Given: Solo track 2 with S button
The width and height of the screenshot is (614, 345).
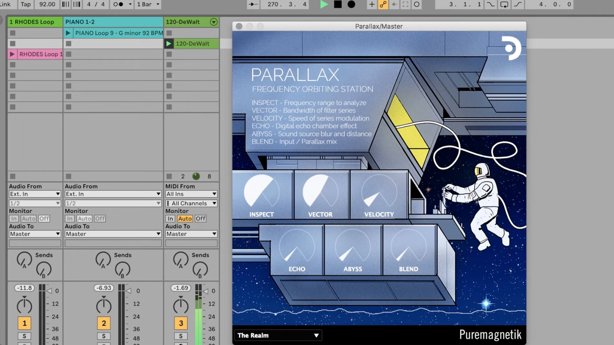Looking at the screenshot, I should coord(104,336).
